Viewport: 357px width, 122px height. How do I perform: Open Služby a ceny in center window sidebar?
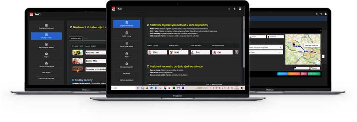pyautogui.click(x=127, y=34)
